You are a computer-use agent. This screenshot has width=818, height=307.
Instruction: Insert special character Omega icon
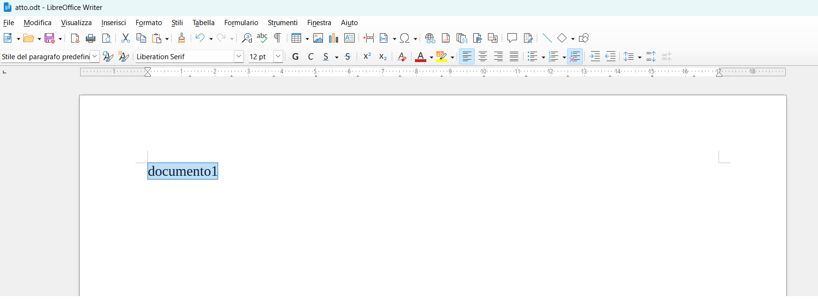click(405, 38)
